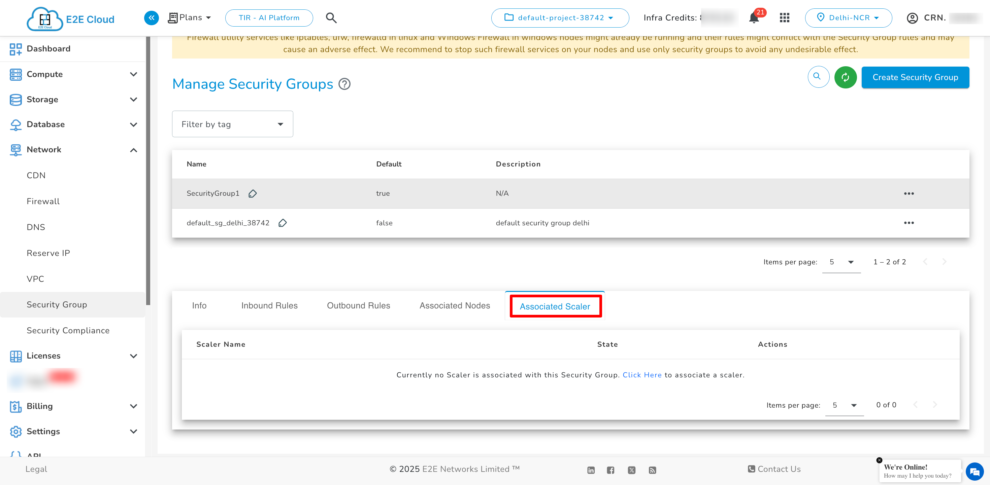Image resolution: width=990 pixels, height=485 pixels.
Task: Open LinkedIn via the footer icon
Action: pyautogui.click(x=591, y=470)
